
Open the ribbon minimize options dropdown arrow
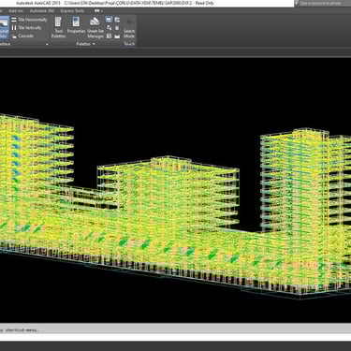click(x=102, y=11)
